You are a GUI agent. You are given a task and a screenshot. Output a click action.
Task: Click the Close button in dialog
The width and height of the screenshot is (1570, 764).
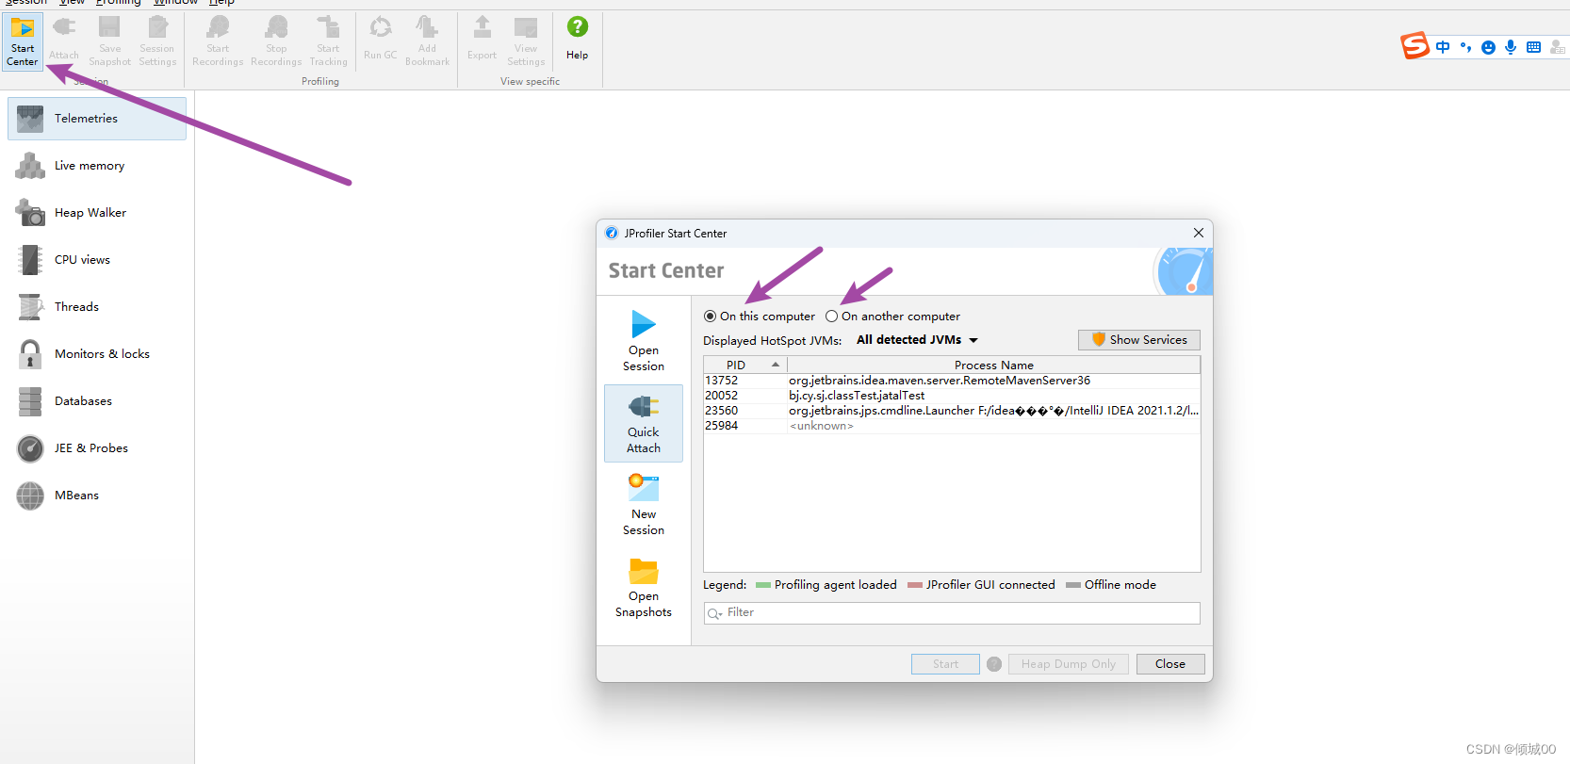coord(1170,664)
